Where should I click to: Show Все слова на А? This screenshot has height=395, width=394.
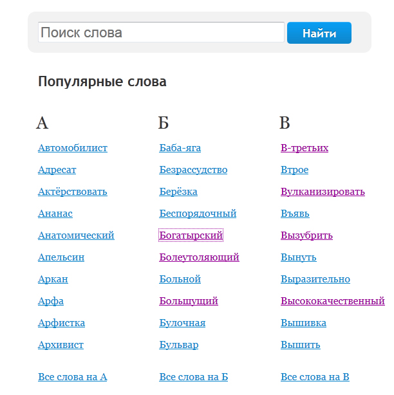tap(73, 377)
